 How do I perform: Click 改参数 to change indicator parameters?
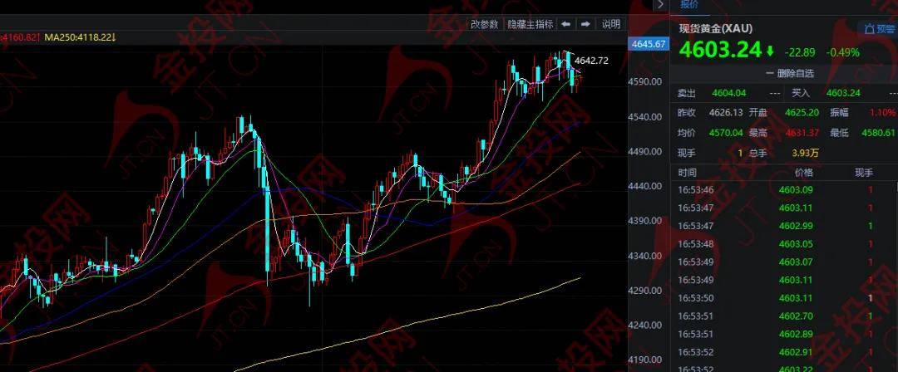click(x=485, y=24)
